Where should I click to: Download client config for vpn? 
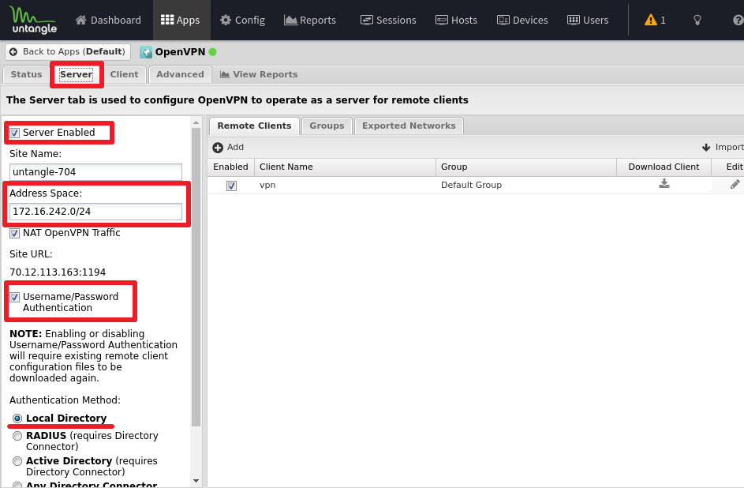(664, 184)
